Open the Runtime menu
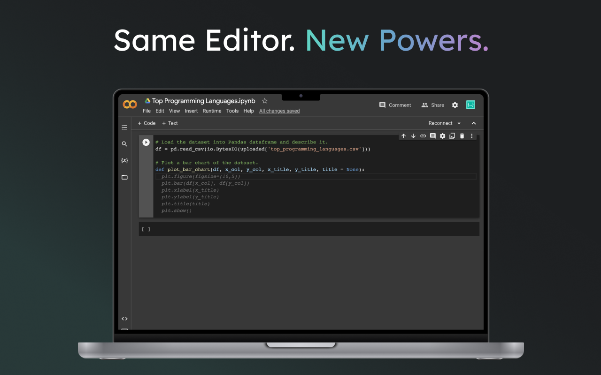 pyautogui.click(x=212, y=111)
